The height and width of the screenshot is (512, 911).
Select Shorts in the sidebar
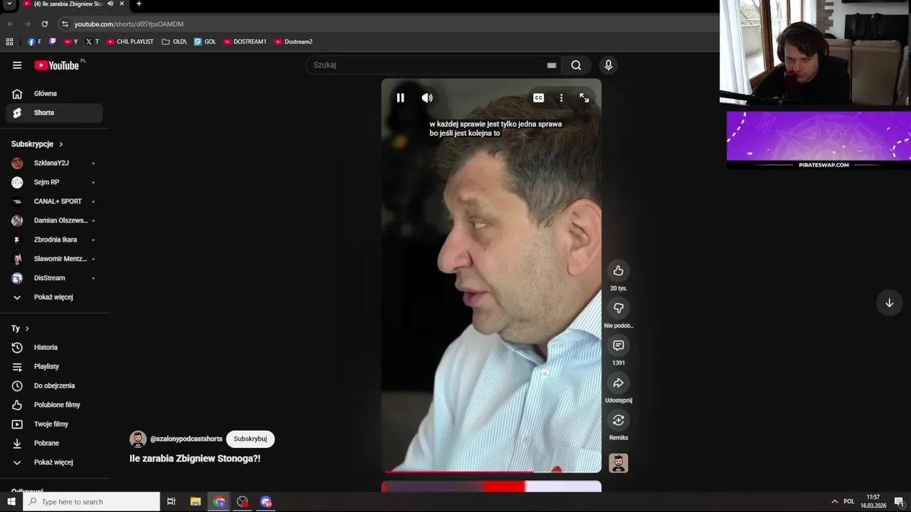pyautogui.click(x=54, y=113)
